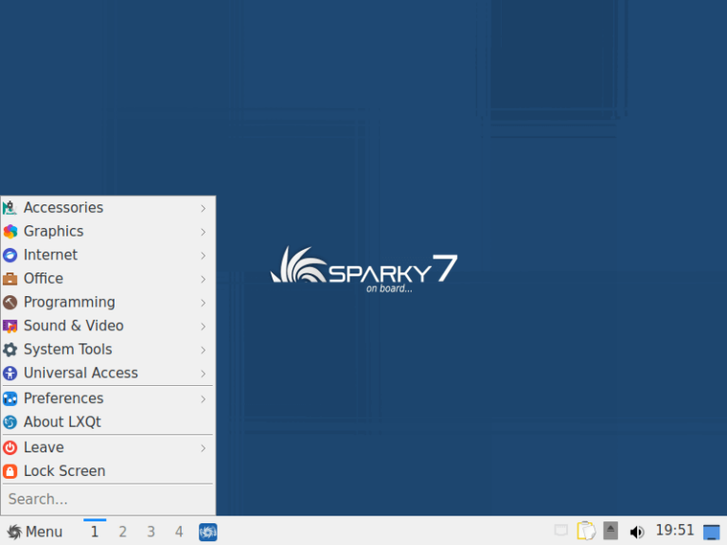Click the System Tools gear icon

[x=10, y=349]
